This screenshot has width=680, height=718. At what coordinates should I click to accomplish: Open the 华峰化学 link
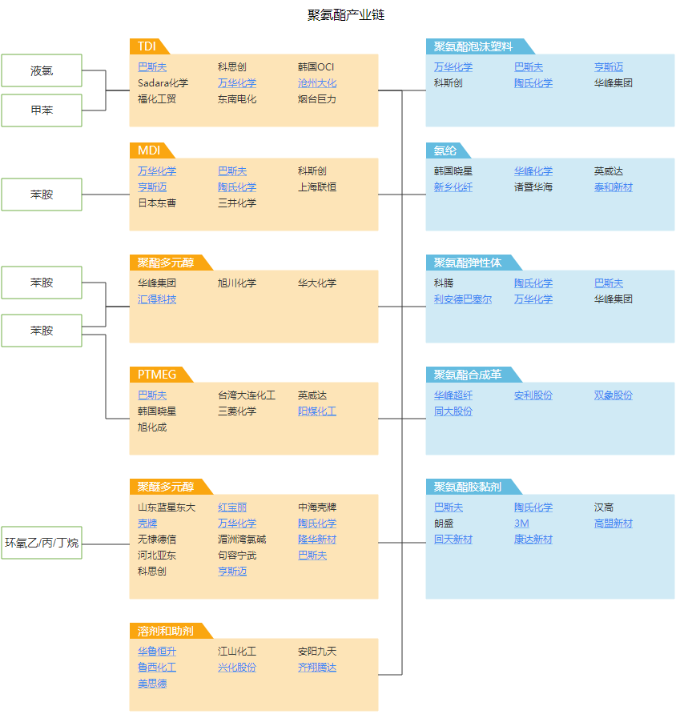pyautogui.click(x=533, y=170)
